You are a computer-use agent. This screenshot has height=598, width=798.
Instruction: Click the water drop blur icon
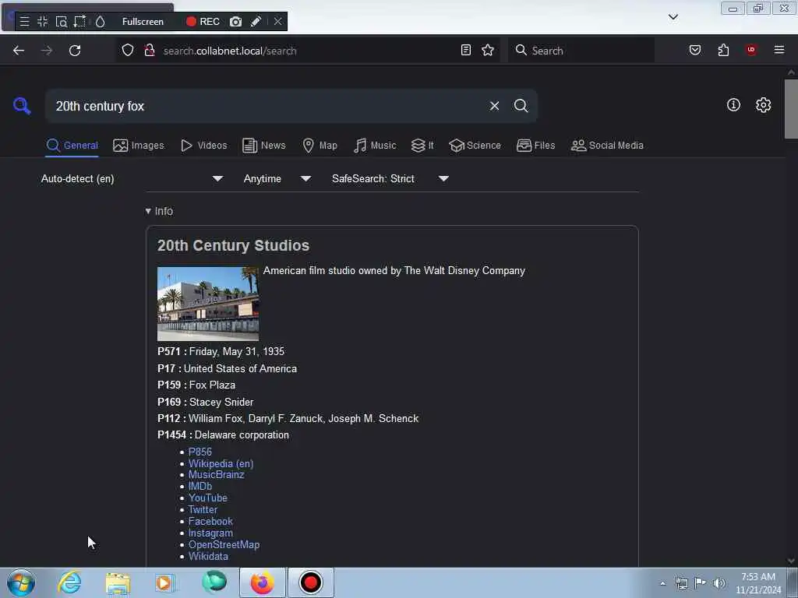101,21
